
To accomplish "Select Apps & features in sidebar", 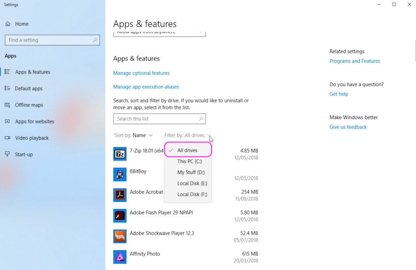I will [x=32, y=72].
